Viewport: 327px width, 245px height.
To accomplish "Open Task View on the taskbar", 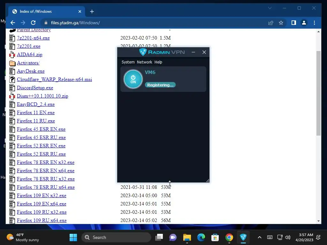I will click(159, 237).
